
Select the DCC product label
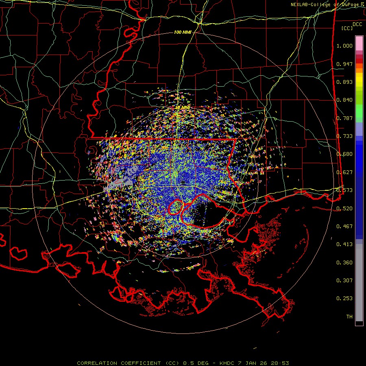click(x=357, y=24)
